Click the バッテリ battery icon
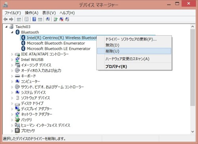198x144 pixels. [x=17, y=120]
